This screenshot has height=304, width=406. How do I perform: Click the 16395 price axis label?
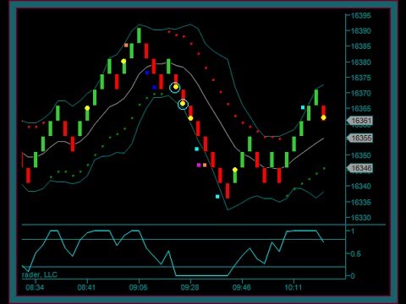click(x=360, y=15)
